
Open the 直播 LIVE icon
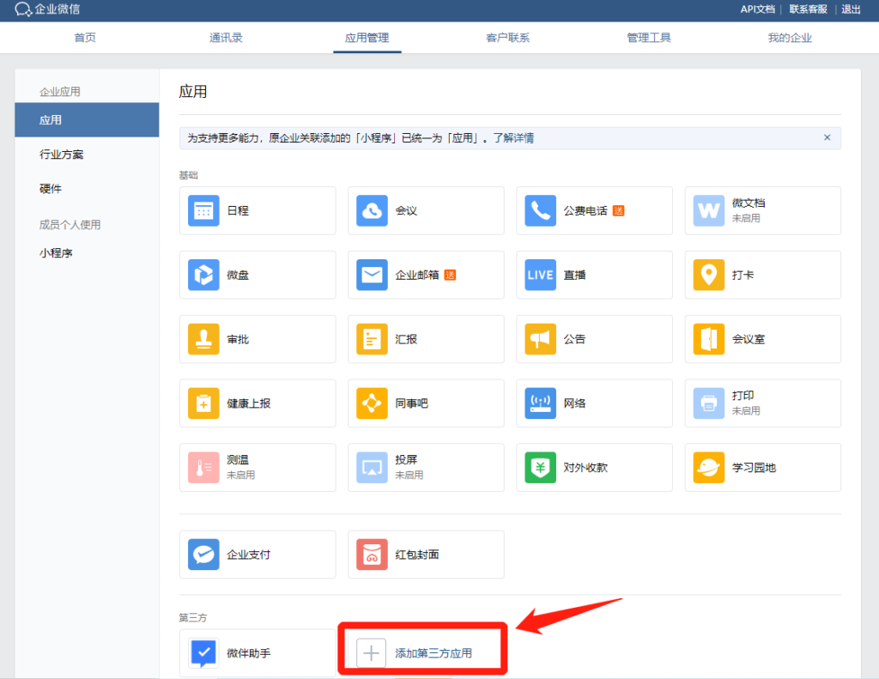[x=541, y=275]
